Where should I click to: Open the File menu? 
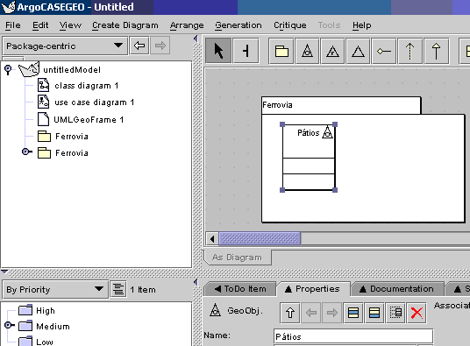click(13, 25)
